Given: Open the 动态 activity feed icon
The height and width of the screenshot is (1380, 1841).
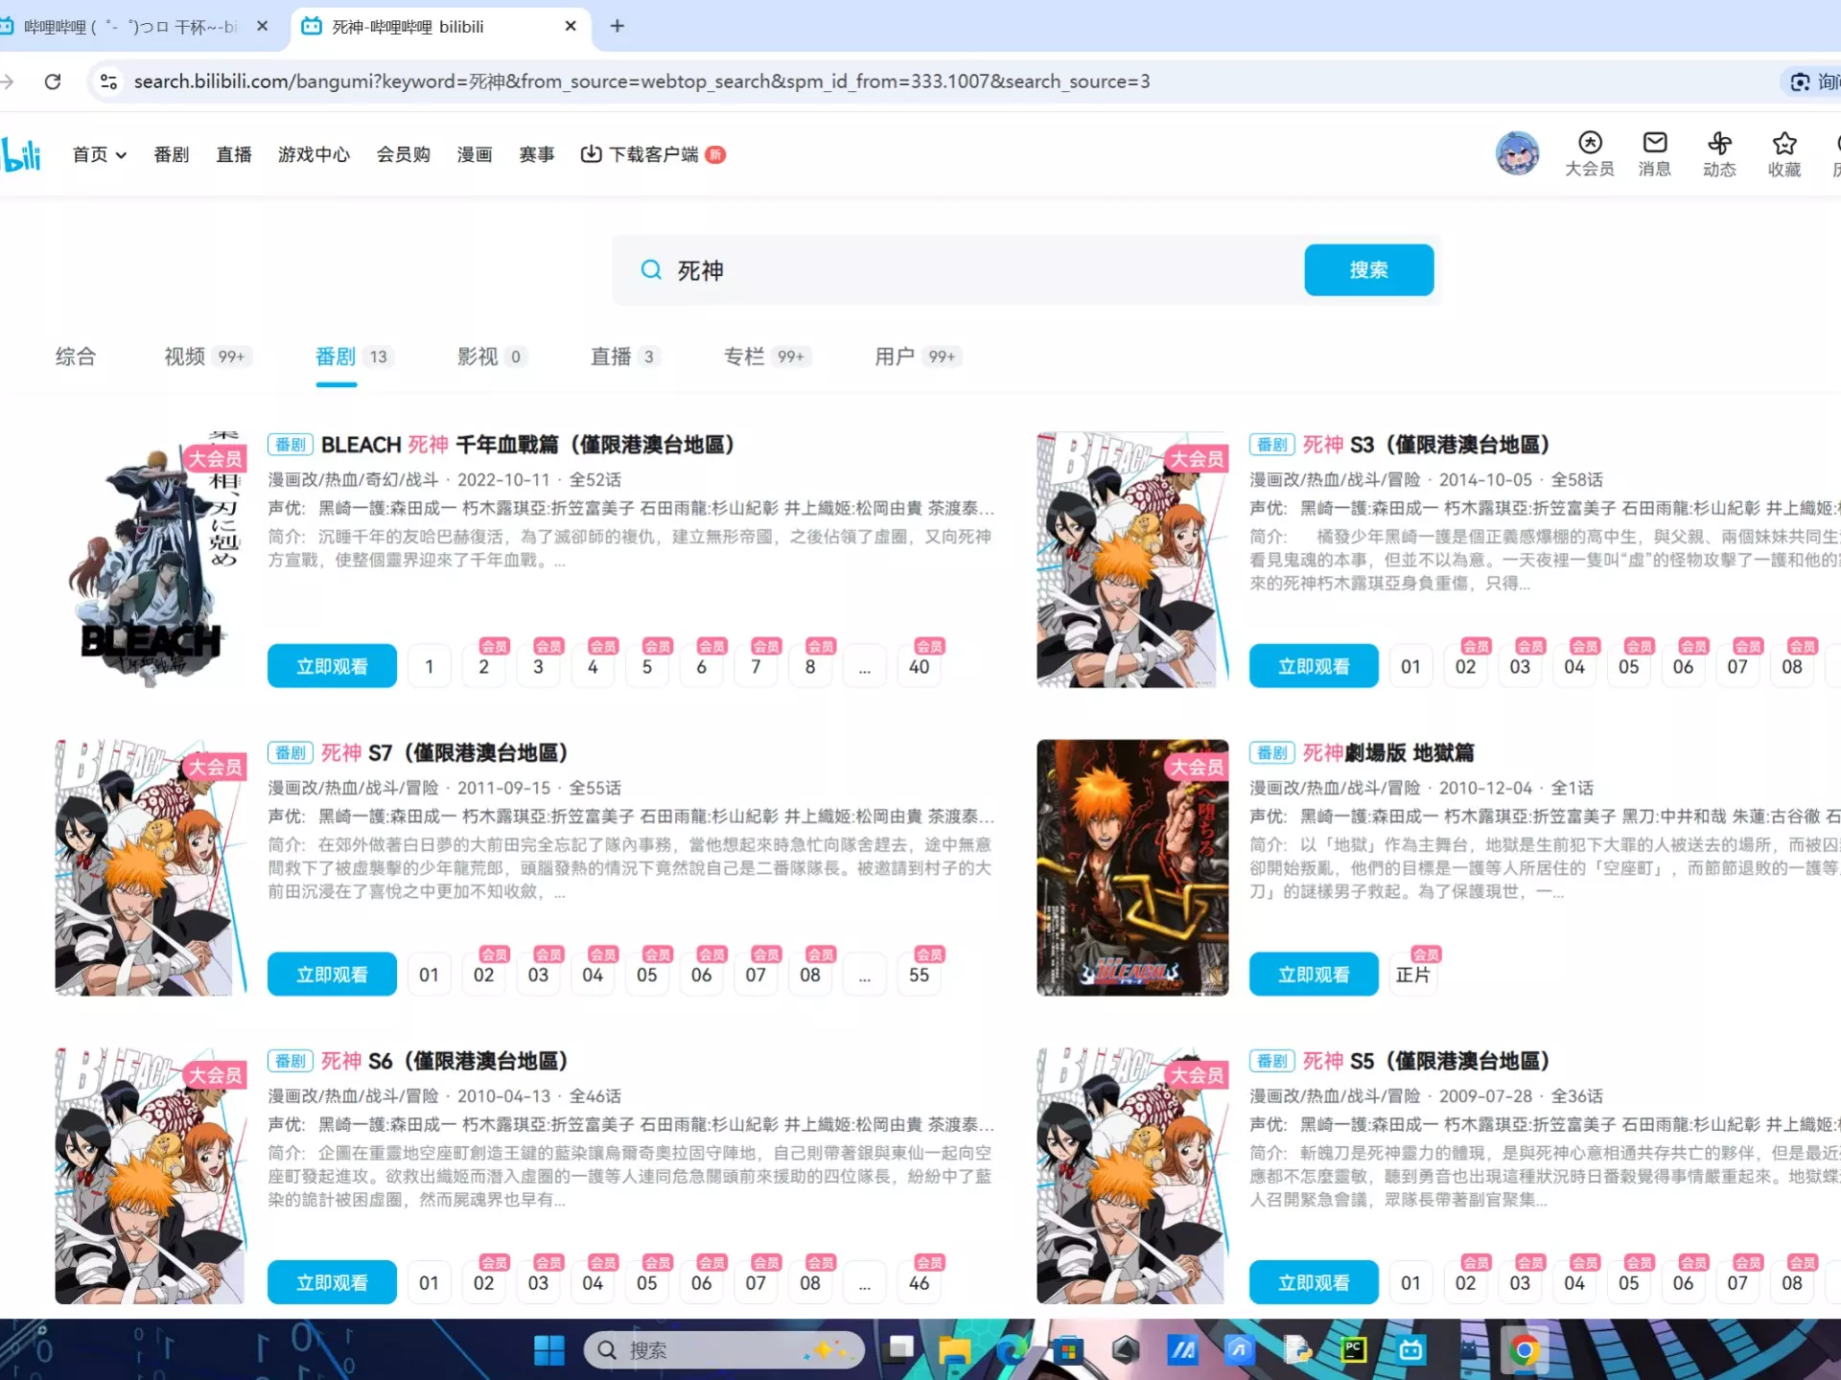Looking at the screenshot, I should click(1719, 144).
